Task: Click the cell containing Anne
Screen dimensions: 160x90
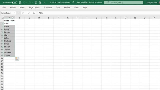Action: coord(9,26)
